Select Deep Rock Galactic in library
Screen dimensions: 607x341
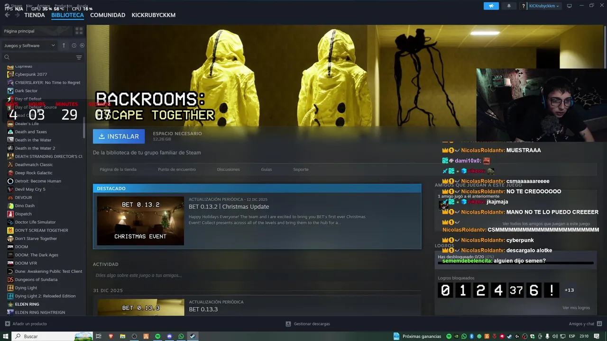pos(34,173)
